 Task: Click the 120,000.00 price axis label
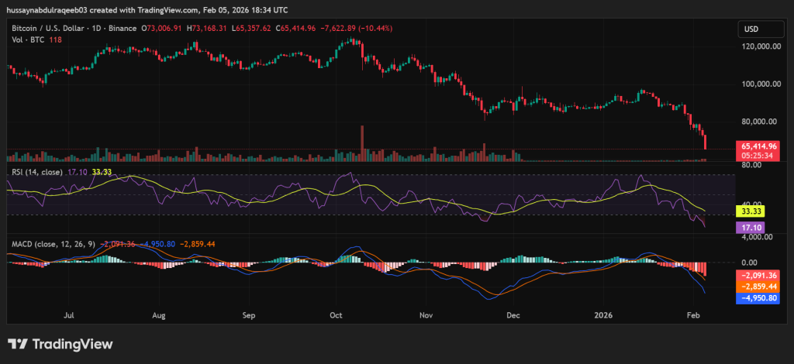(x=759, y=46)
